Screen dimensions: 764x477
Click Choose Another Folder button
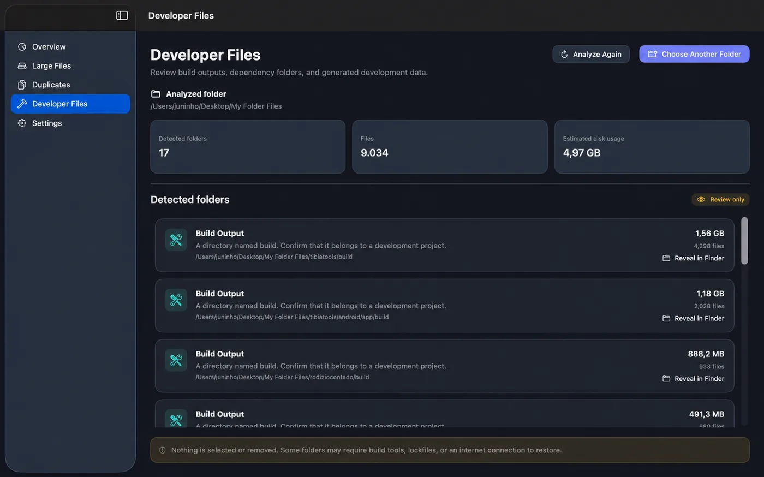click(x=694, y=54)
